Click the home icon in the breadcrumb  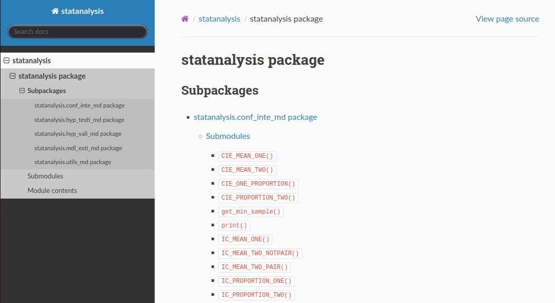pyautogui.click(x=184, y=19)
